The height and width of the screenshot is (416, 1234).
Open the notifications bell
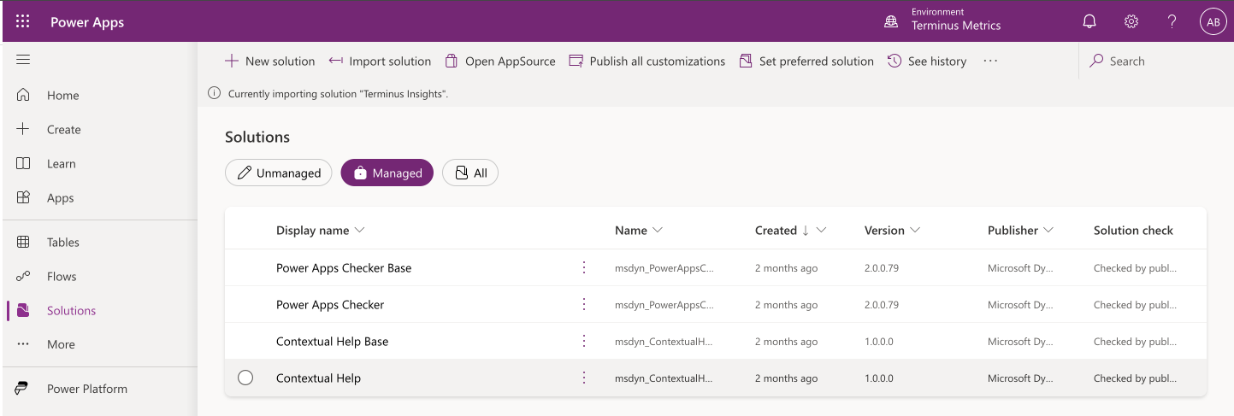(x=1089, y=22)
